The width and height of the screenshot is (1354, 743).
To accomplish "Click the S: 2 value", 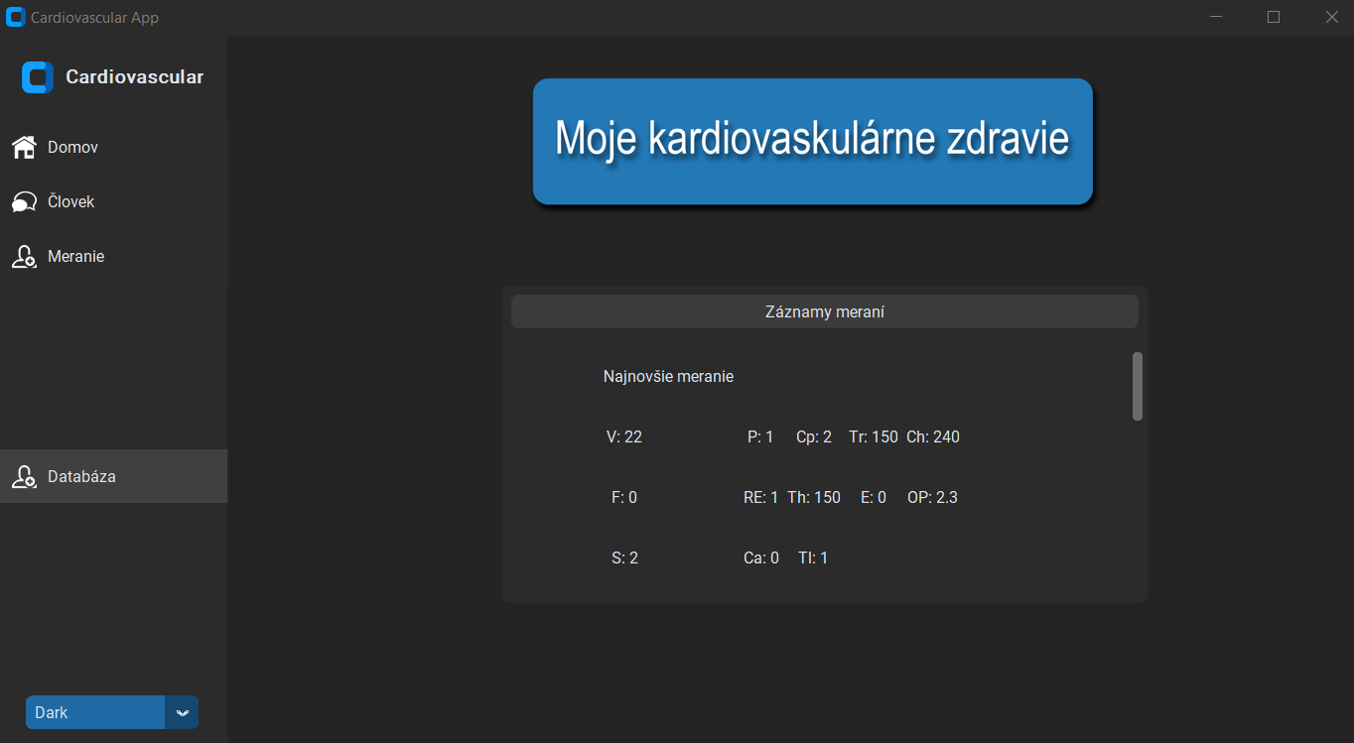I will (x=624, y=557).
